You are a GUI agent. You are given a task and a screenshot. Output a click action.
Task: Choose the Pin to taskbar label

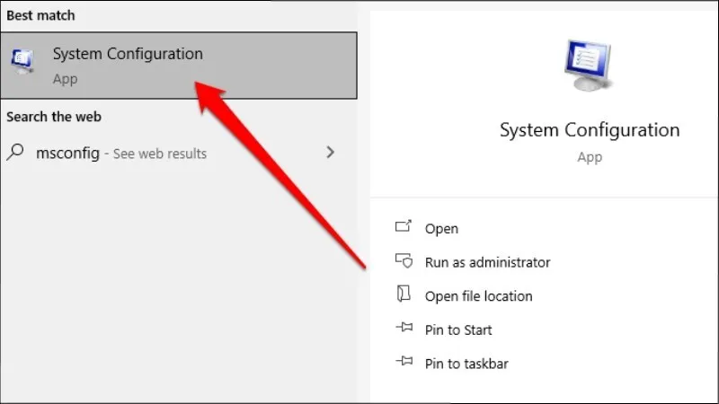(x=466, y=364)
